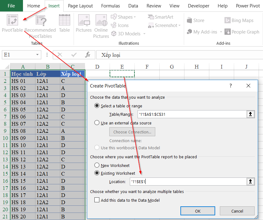Click the formula bar showing Xếp loại
This screenshot has height=220, width=263.
click(x=179, y=55)
